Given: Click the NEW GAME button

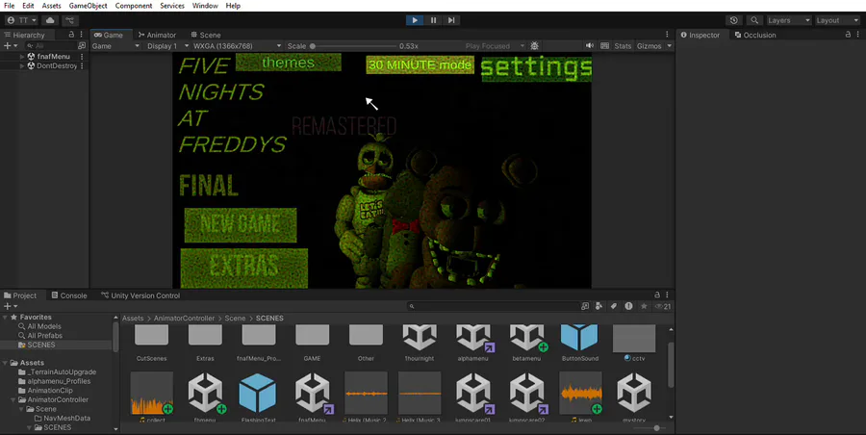Looking at the screenshot, I should click(x=241, y=225).
